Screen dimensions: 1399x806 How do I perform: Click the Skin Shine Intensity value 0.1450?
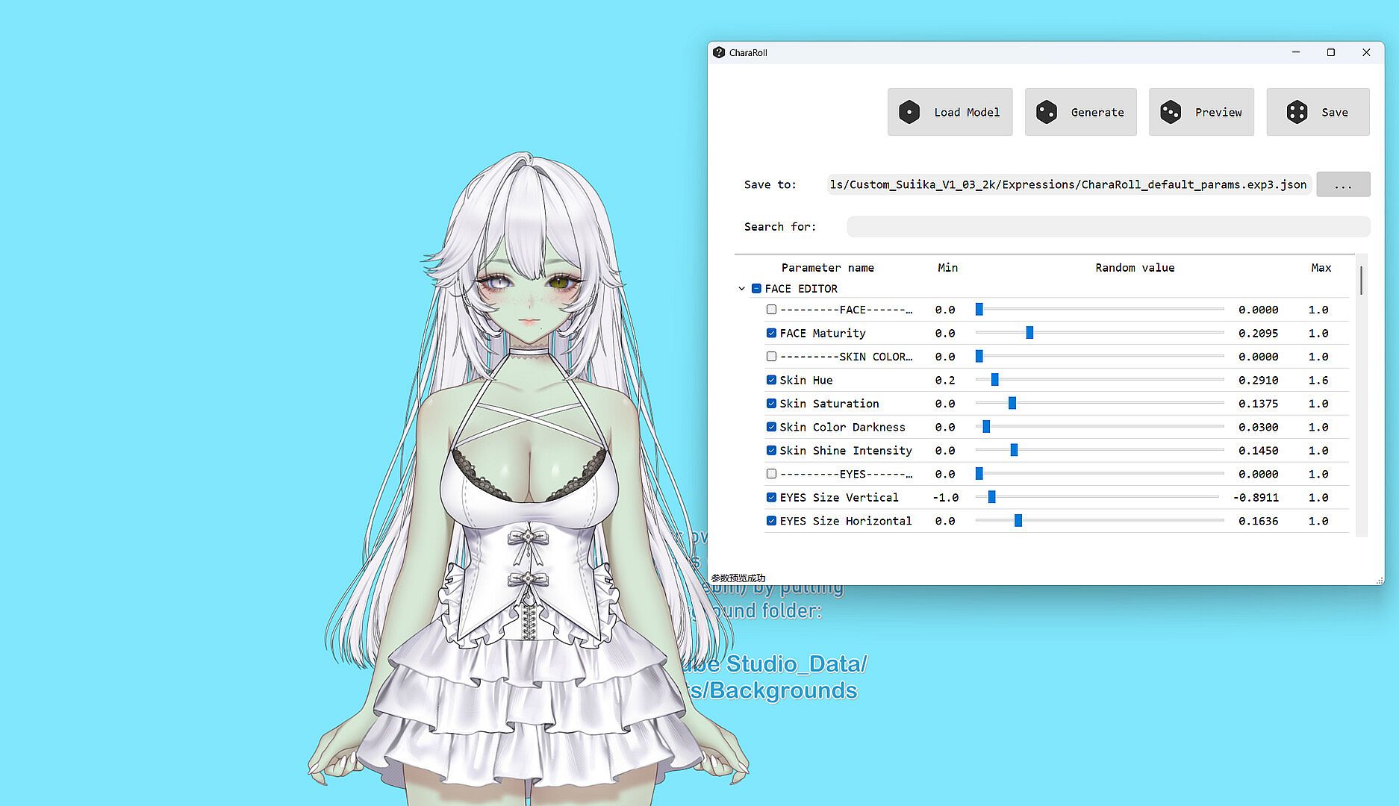tap(1259, 451)
